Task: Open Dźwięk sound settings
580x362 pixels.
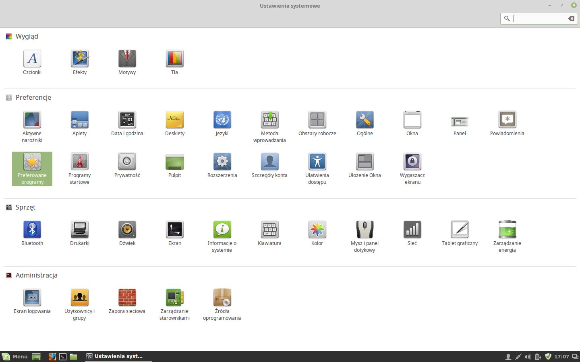Action: [x=127, y=233]
